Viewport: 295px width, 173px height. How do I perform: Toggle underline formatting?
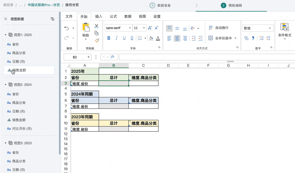(124, 38)
